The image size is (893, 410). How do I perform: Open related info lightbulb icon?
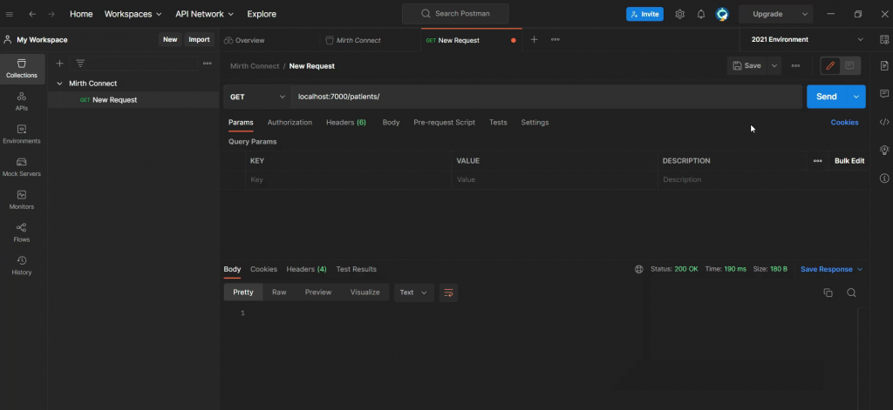pyautogui.click(x=884, y=150)
